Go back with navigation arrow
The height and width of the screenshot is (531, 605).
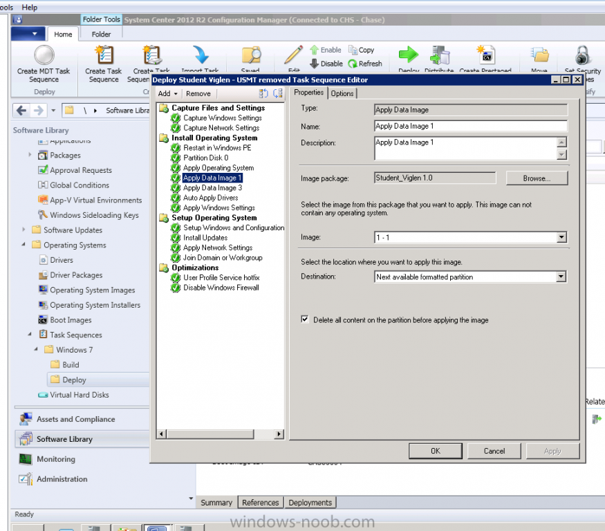click(21, 111)
